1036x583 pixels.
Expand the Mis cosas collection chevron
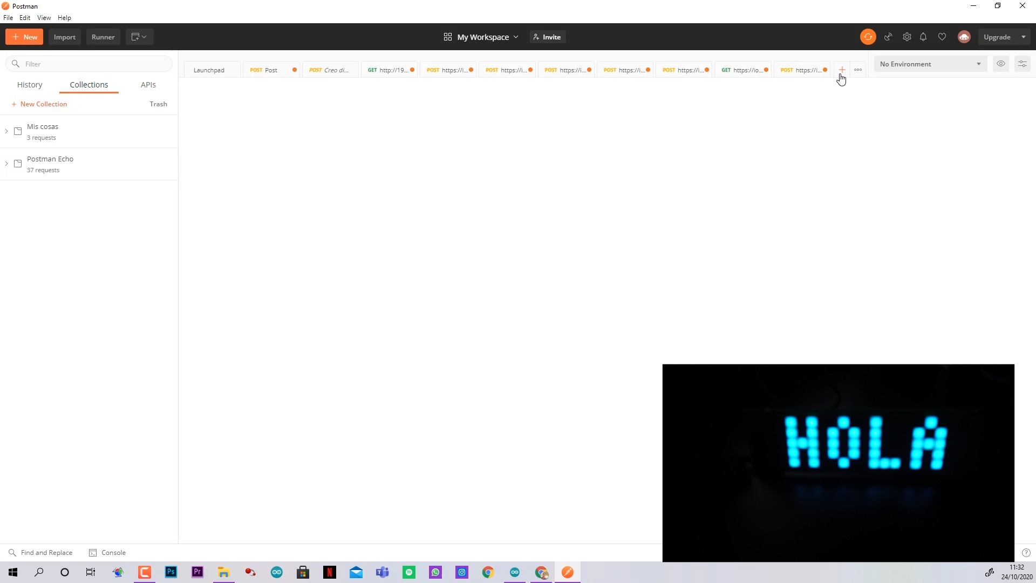(x=6, y=131)
